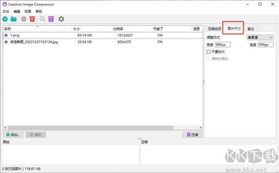Close the Caesium Image Compressor window
Screen dimensions: 279x173
click(x=272, y=4)
